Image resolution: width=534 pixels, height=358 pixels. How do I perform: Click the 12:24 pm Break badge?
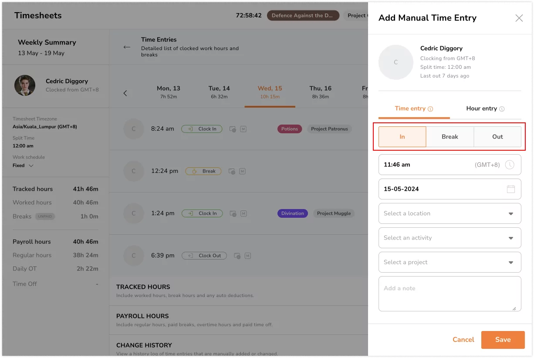click(x=203, y=171)
